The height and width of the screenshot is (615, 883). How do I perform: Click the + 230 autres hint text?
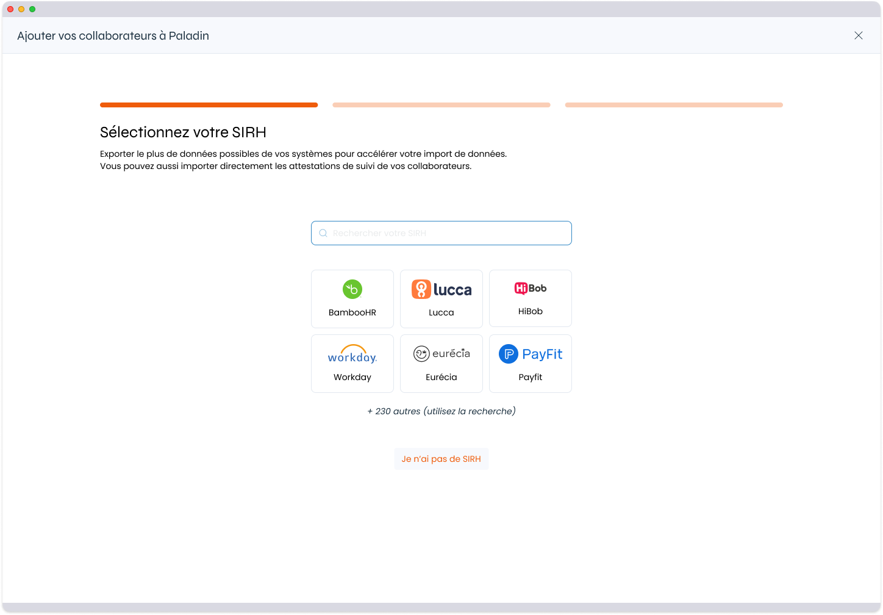(x=441, y=411)
